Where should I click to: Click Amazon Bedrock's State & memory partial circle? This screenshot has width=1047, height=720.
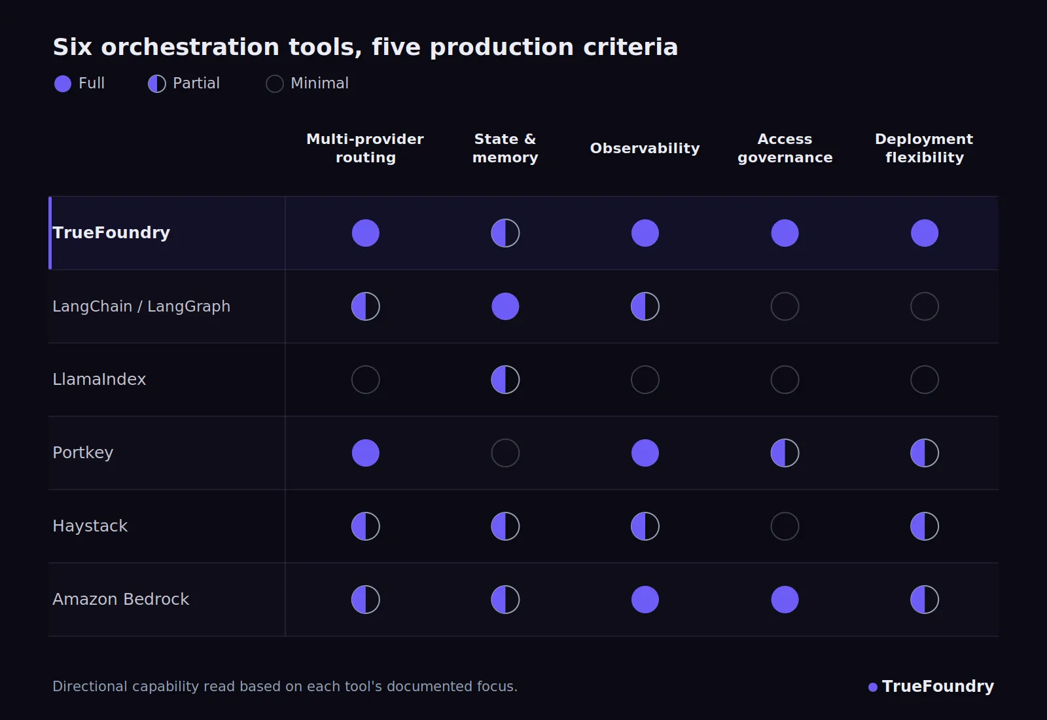[505, 600]
